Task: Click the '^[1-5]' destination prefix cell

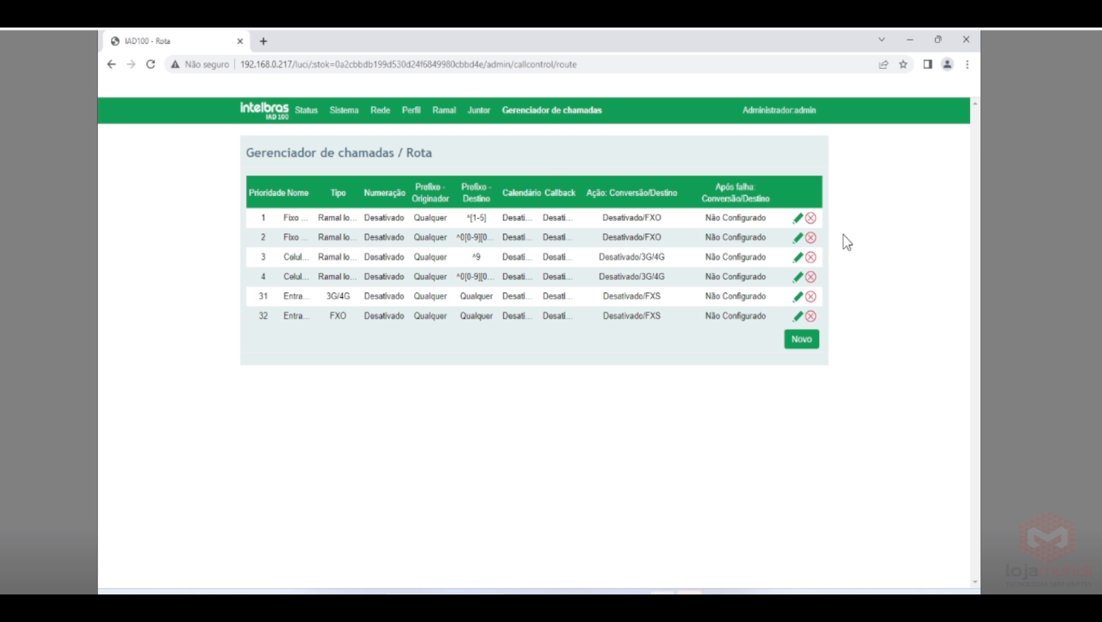Action: (x=476, y=218)
